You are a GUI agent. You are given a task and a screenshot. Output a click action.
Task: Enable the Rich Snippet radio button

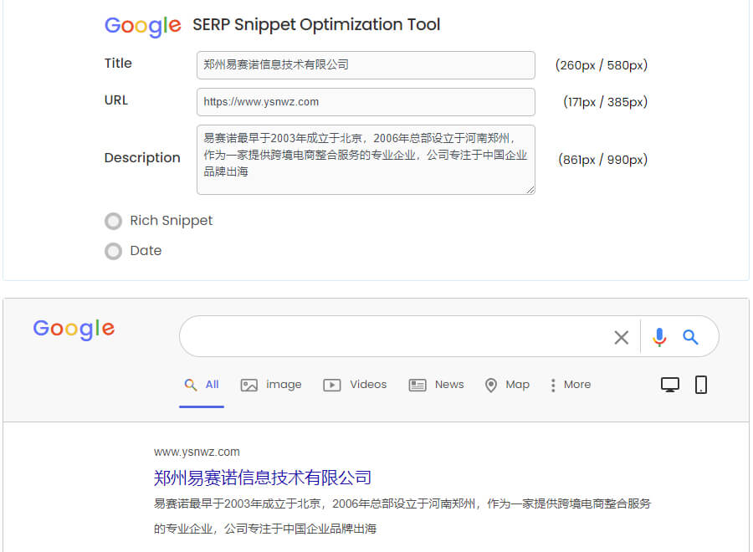[113, 222]
